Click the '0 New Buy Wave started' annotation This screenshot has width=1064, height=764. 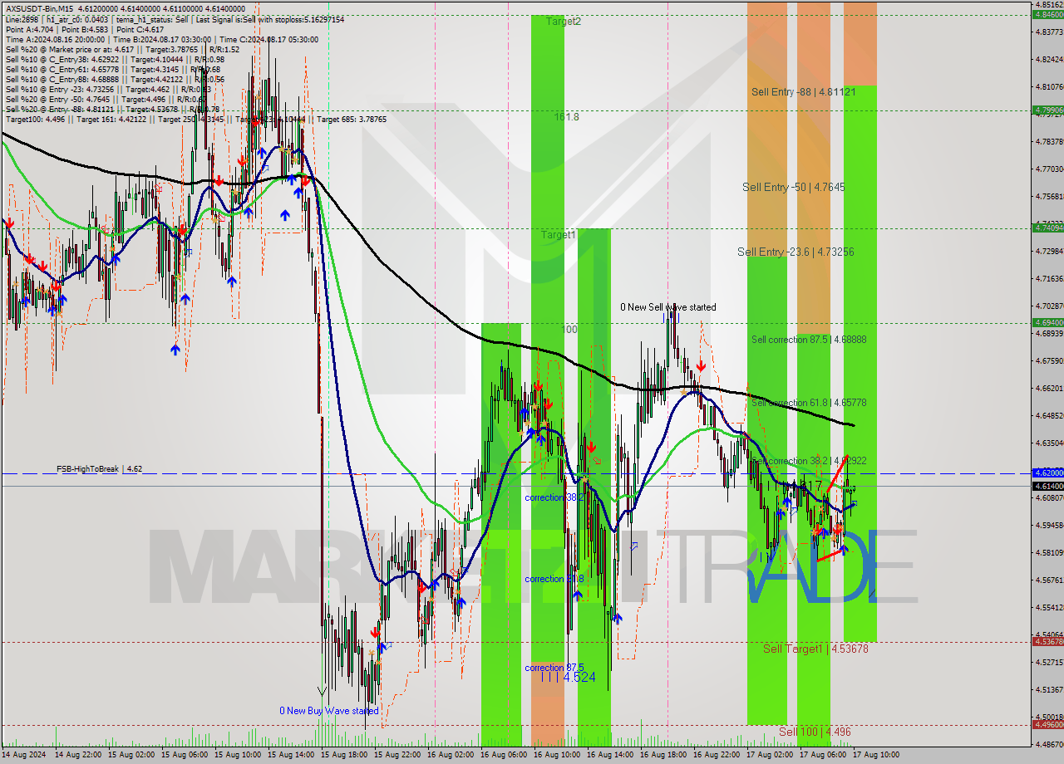tap(329, 711)
